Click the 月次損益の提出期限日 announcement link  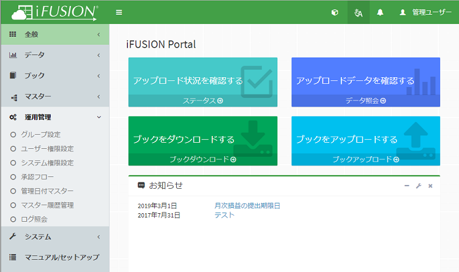pyautogui.click(x=247, y=206)
